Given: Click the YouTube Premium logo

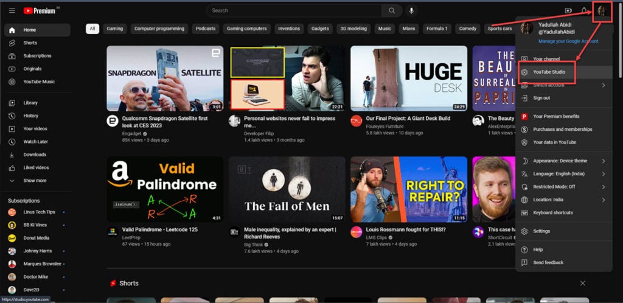Looking at the screenshot, I should pos(40,11).
